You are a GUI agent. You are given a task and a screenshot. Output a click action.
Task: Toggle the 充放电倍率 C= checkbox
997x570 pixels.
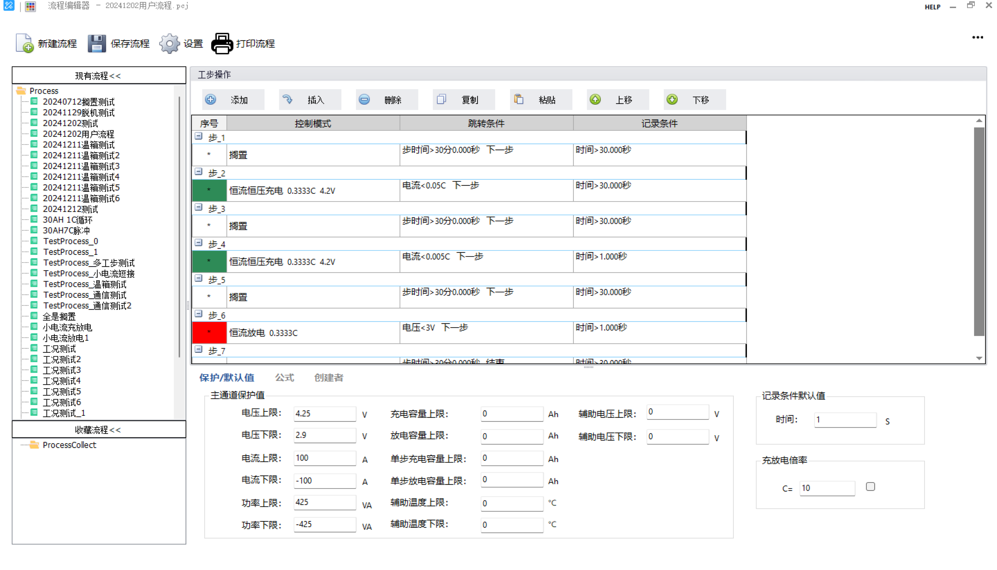(870, 487)
